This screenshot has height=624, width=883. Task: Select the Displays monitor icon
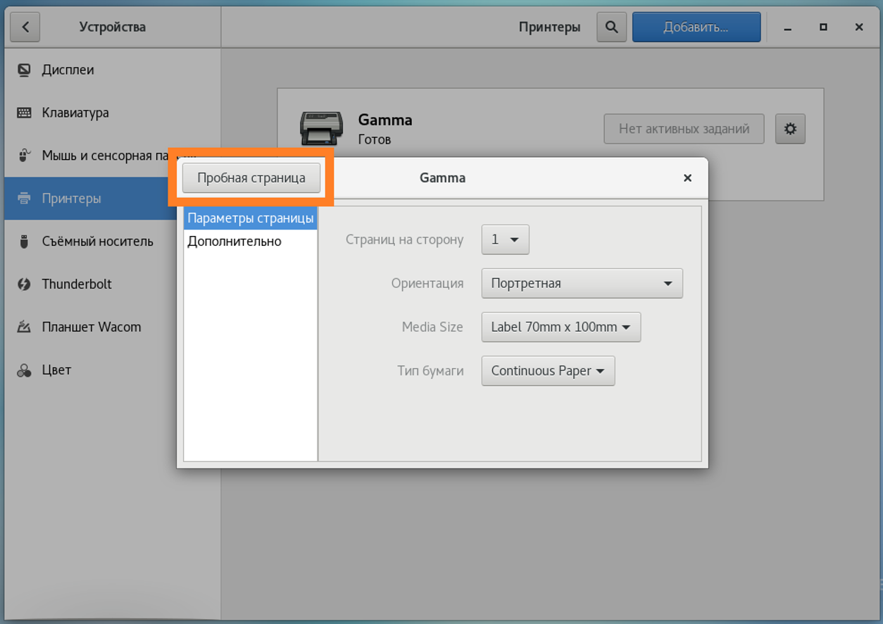(25, 70)
